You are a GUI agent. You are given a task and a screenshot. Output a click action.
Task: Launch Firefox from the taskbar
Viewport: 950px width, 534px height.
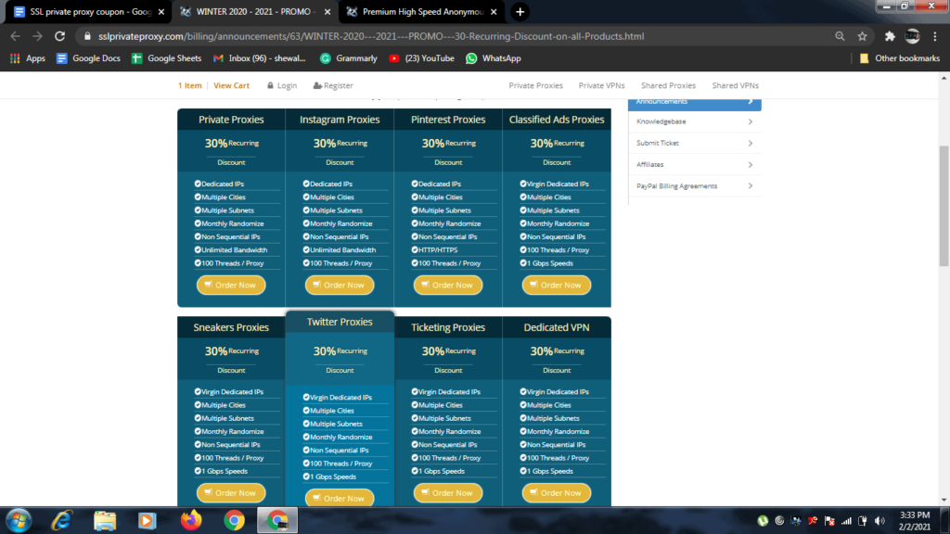[x=191, y=521]
